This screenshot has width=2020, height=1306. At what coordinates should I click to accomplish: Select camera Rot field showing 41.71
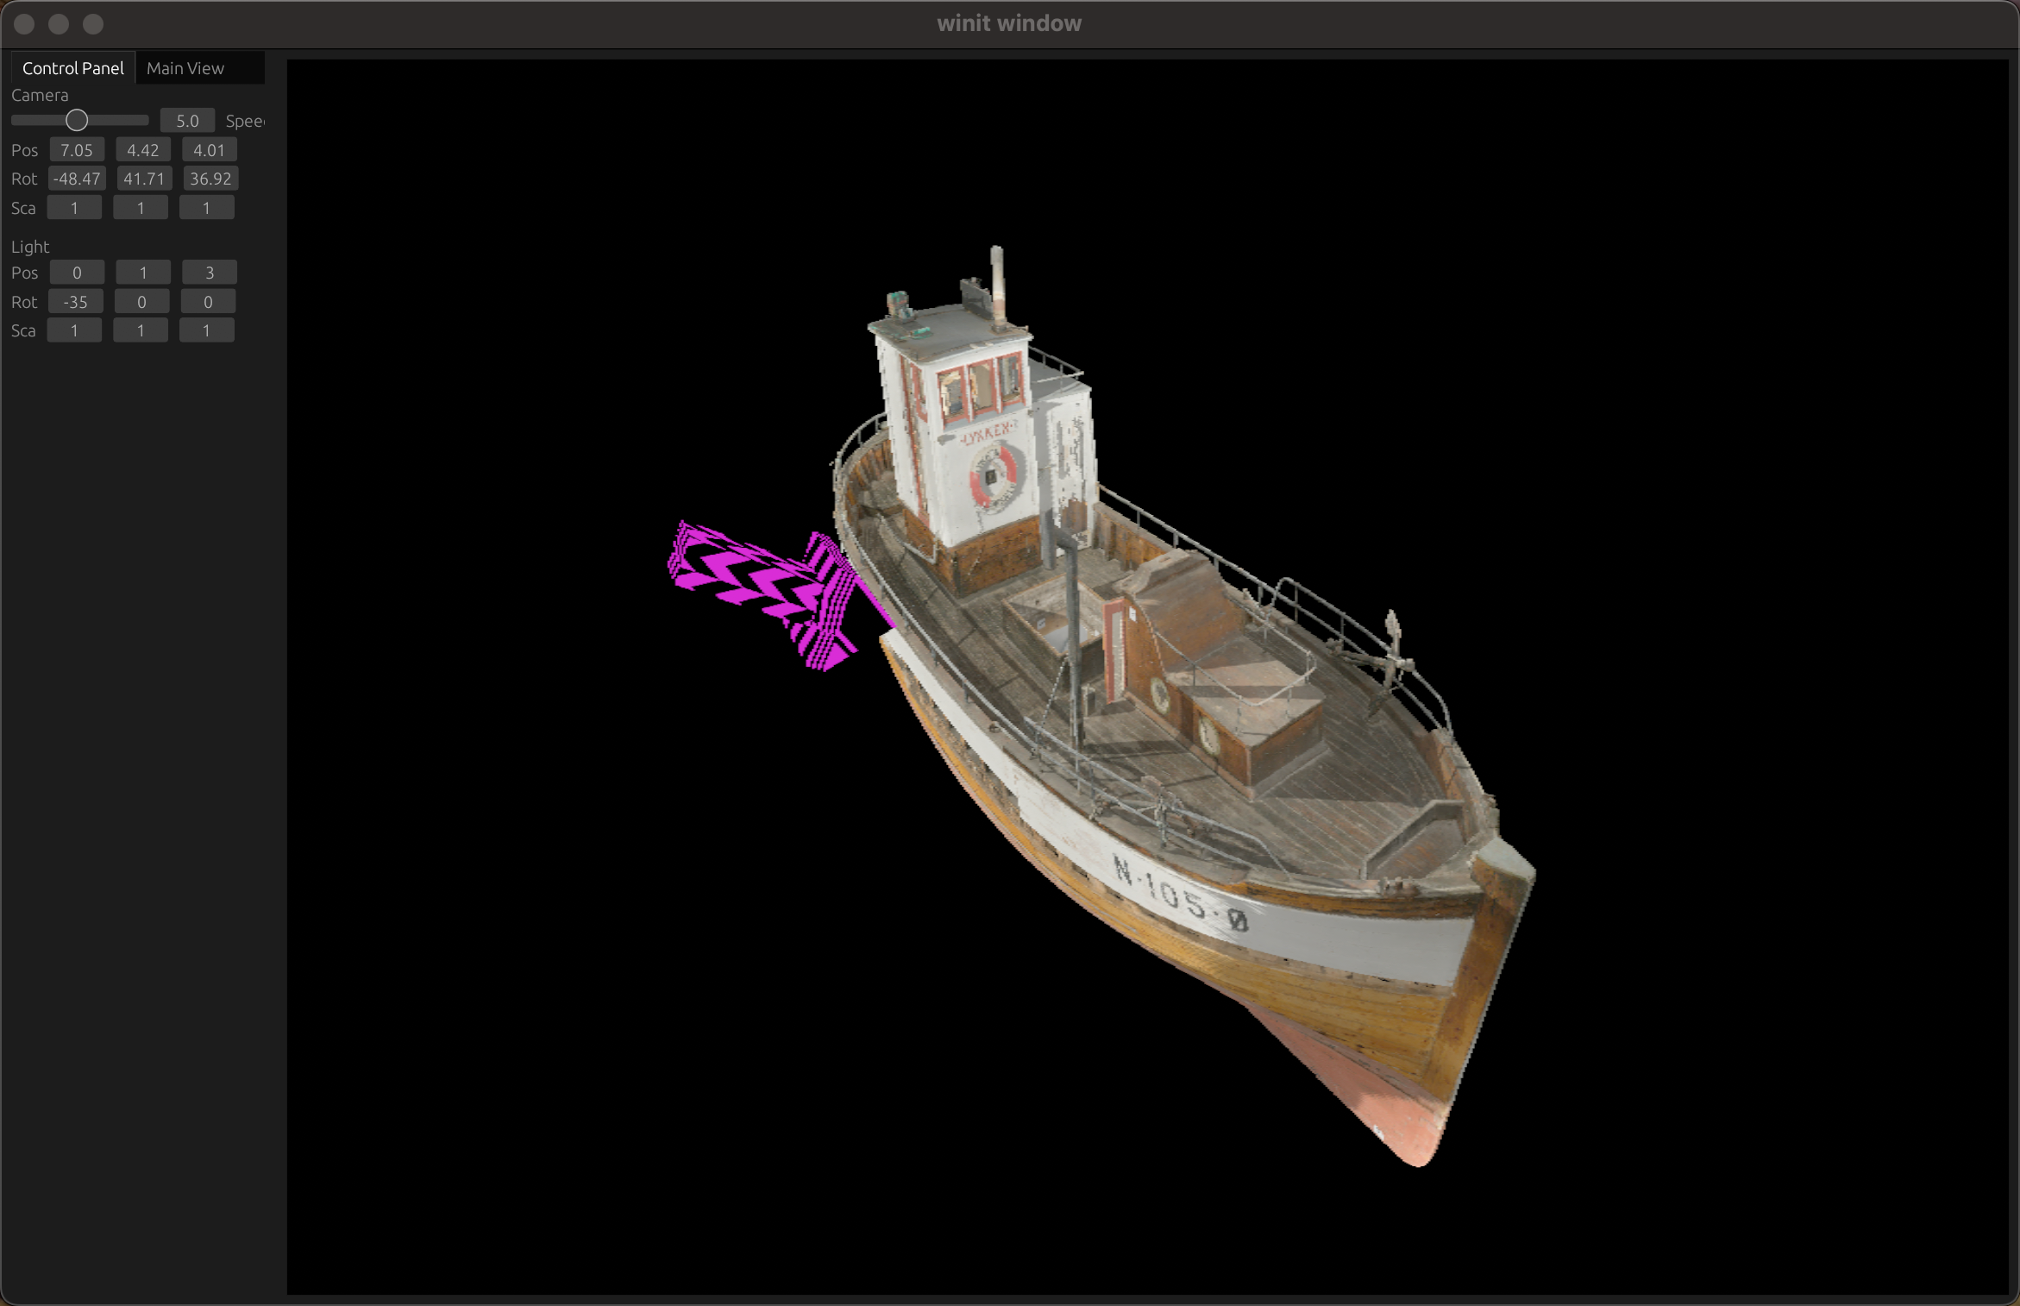(x=143, y=179)
